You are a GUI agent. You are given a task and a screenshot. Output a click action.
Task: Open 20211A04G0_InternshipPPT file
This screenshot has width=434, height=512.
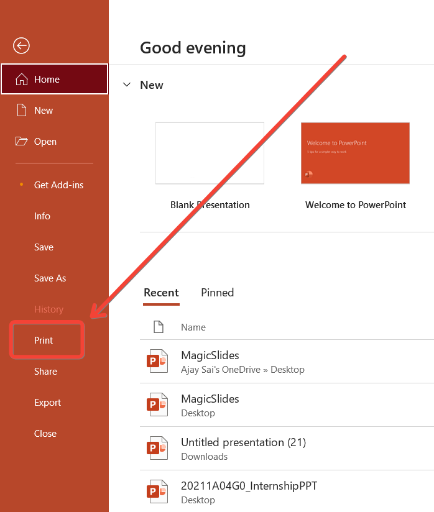click(x=287, y=491)
